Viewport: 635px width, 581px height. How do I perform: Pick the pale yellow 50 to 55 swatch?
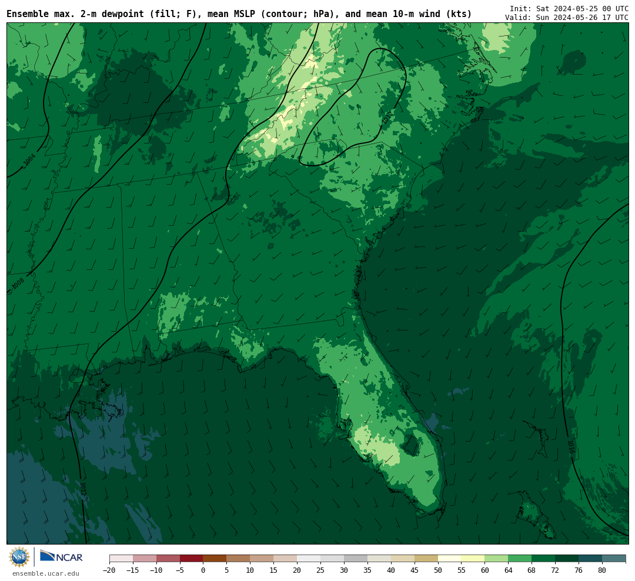(450, 559)
